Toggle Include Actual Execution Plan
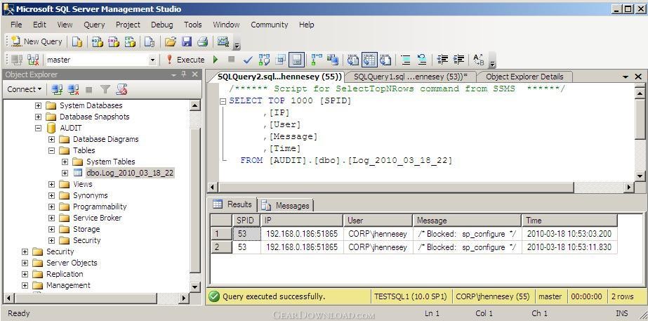Image resolution: width=648 pixels, height=321 pixels. (x=317, y=60)
